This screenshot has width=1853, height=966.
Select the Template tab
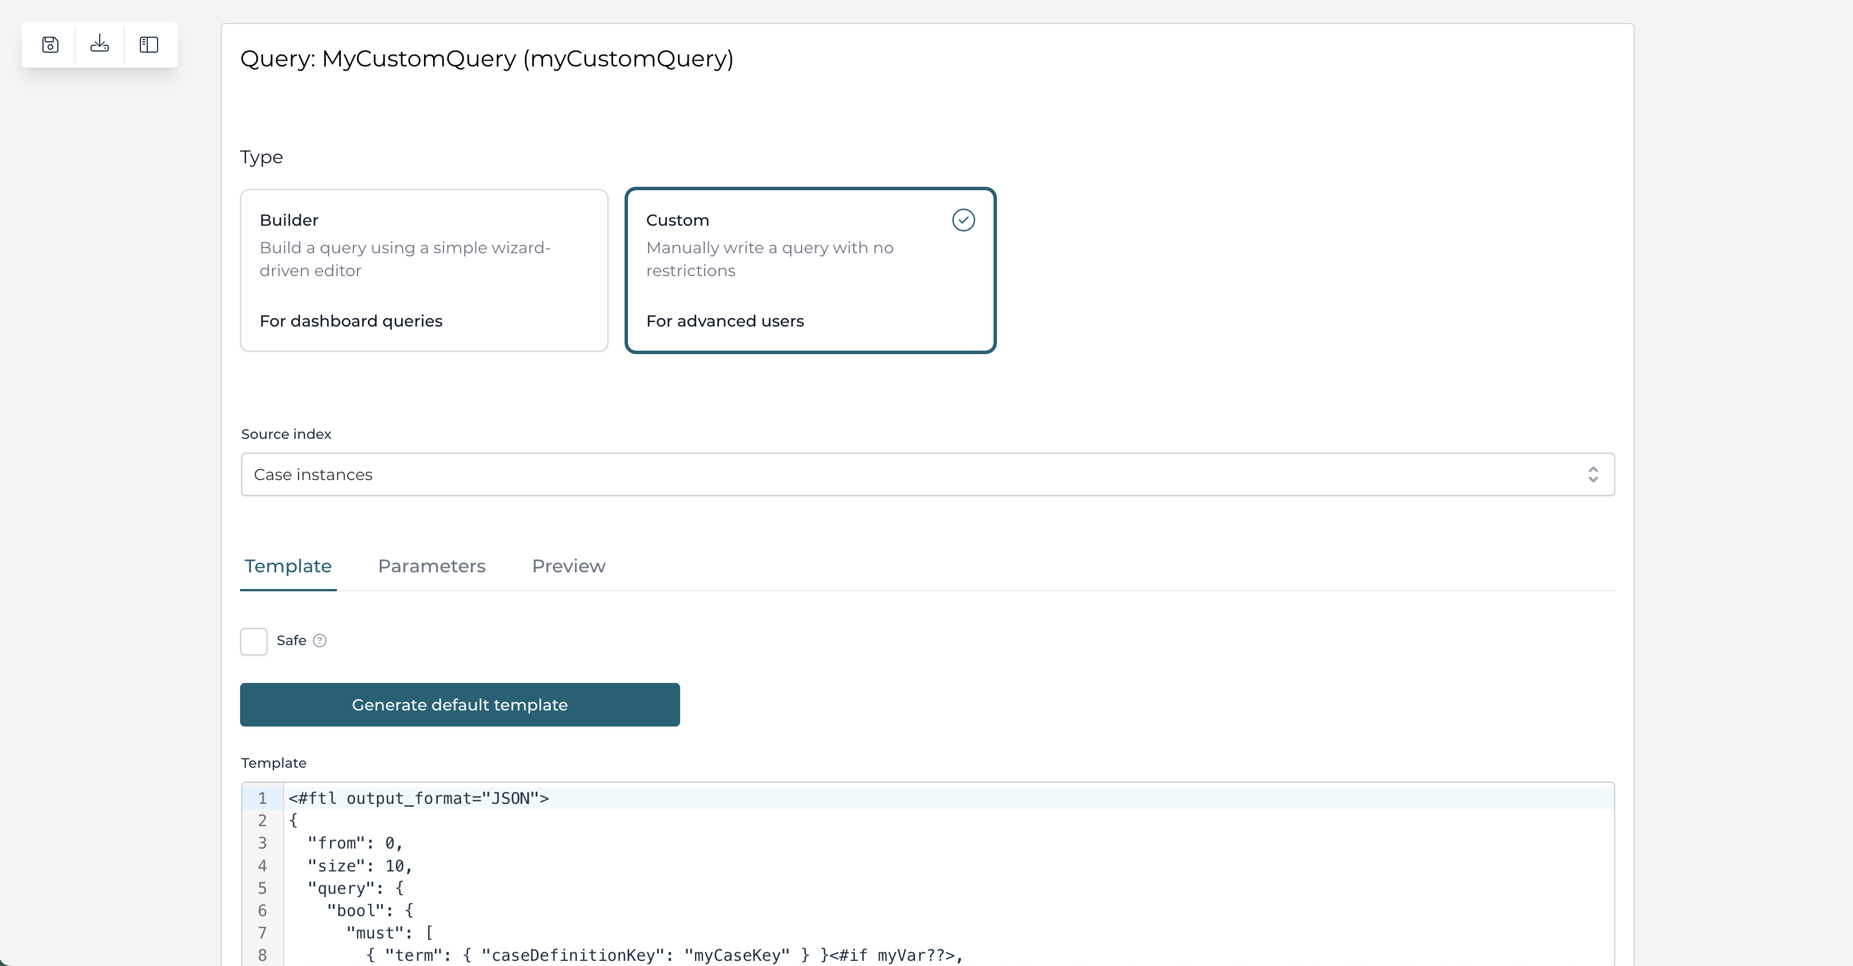point(288,566)
